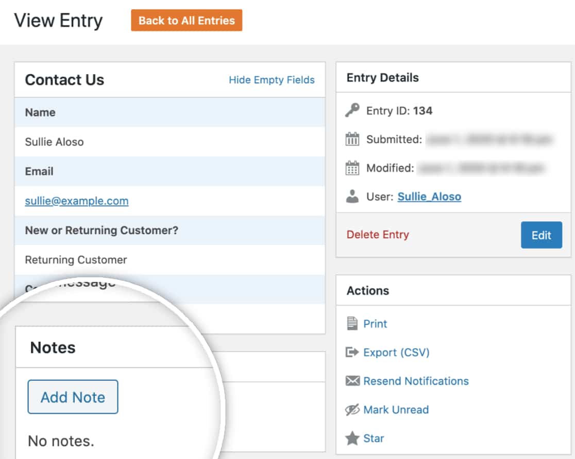Click the 'New or Returning Customer?' field label
This screenshot has width=575, height=459.
click(x=102, y=230)
